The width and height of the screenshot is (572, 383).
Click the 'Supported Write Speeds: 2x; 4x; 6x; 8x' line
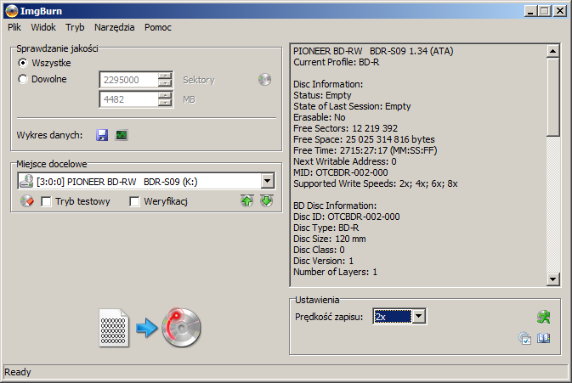pos(376,183)
